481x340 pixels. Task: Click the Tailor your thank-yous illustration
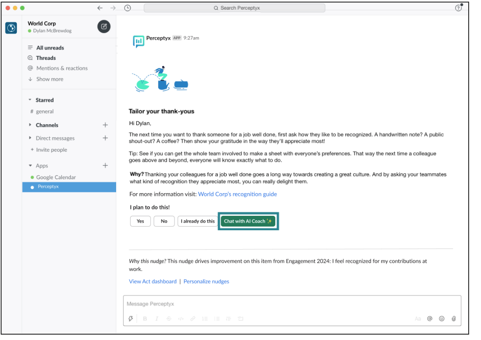[x=160, y=79]
